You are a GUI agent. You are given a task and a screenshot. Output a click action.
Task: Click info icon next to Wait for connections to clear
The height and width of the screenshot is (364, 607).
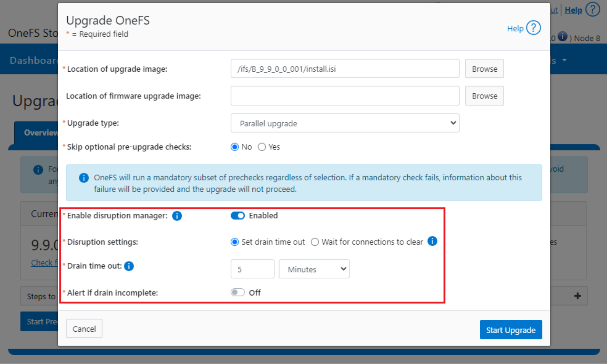pos(432,241)
